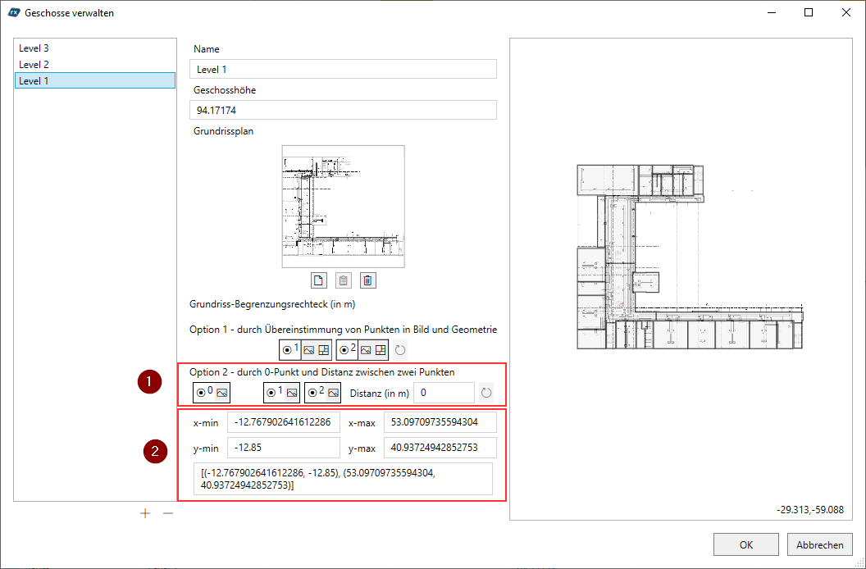Click the Geschosshöhe input field
Viewport: 866px width, 569px height.
coord(343,110)
